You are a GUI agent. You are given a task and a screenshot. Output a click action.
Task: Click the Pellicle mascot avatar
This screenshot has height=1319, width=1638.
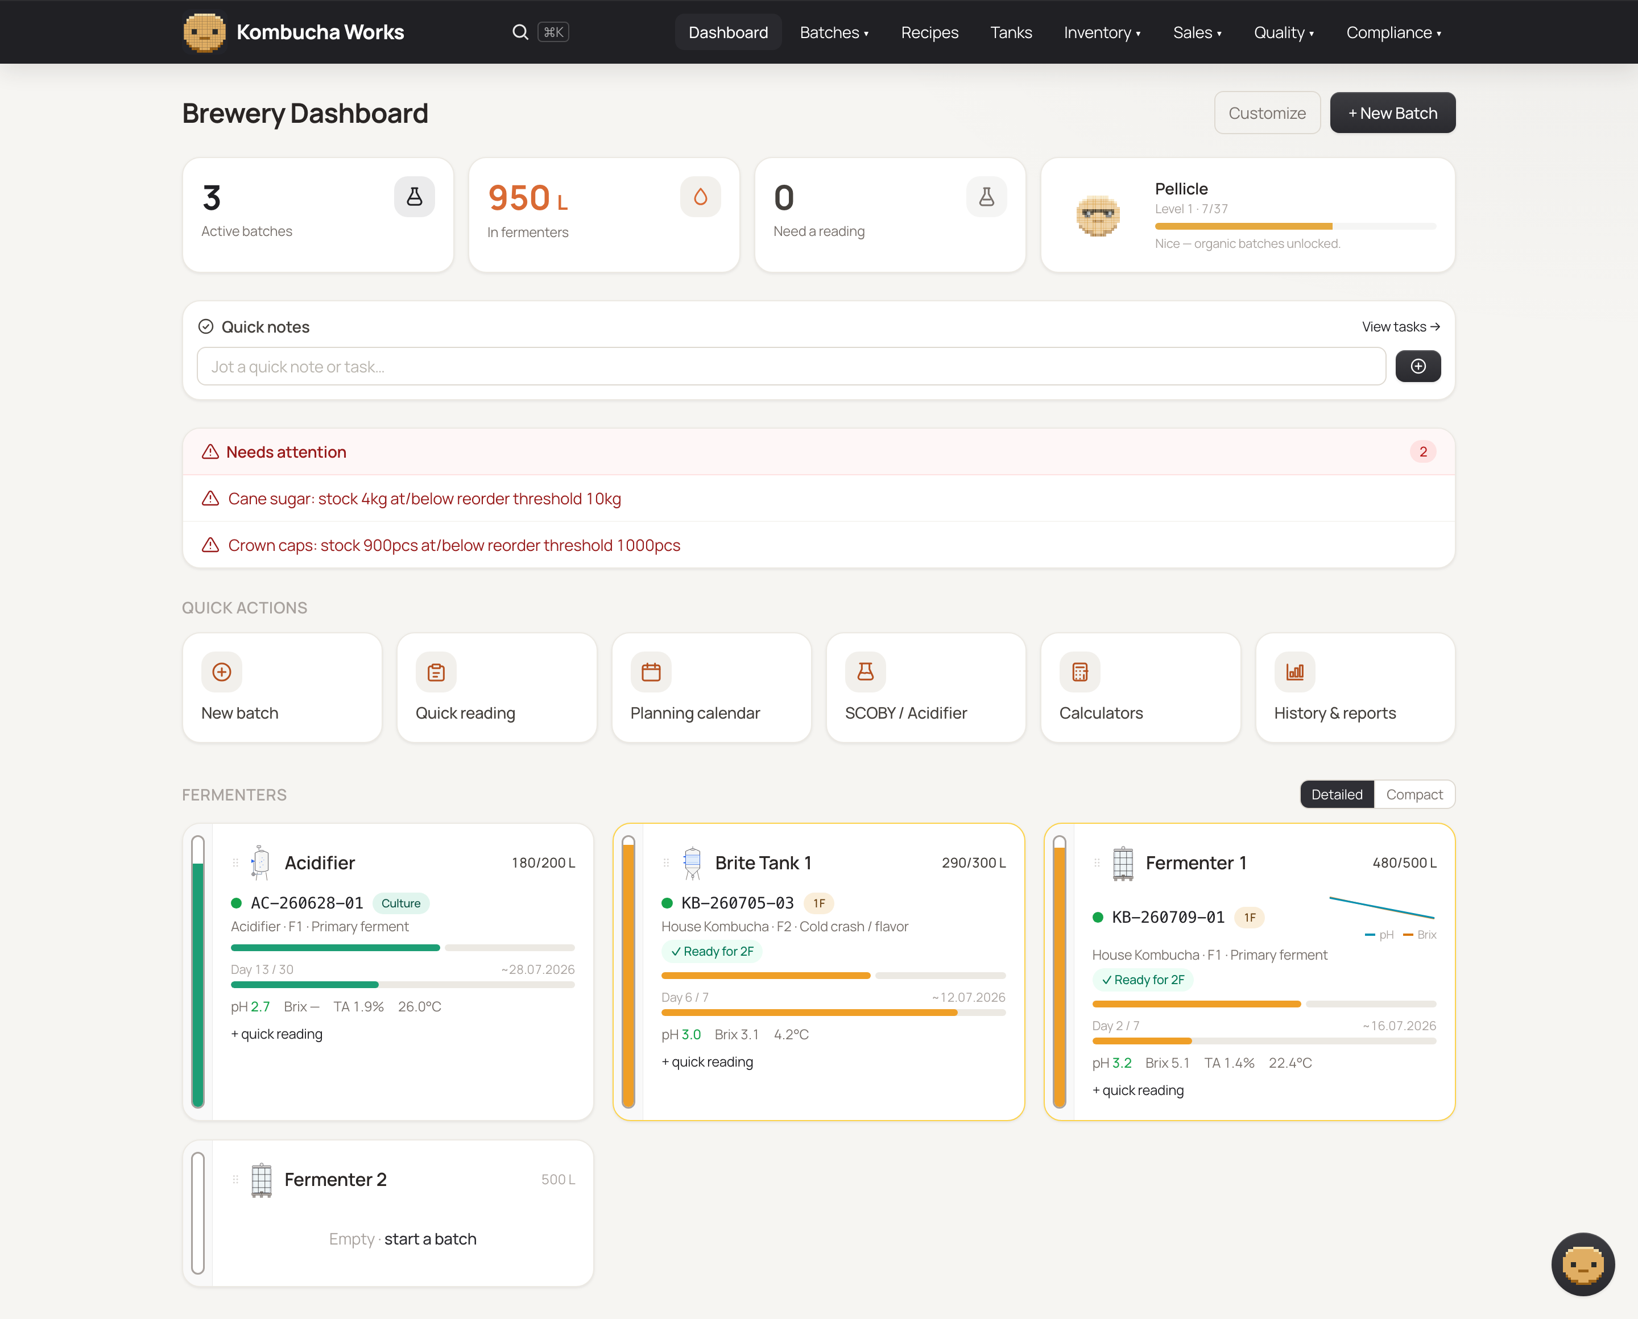coord(1098,215)
